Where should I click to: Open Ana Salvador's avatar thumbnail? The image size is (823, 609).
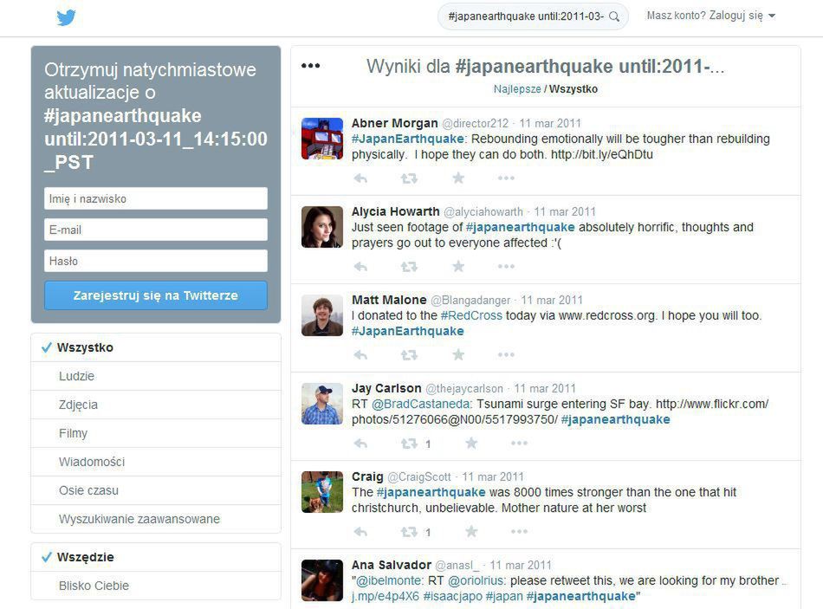pos(322,580)
